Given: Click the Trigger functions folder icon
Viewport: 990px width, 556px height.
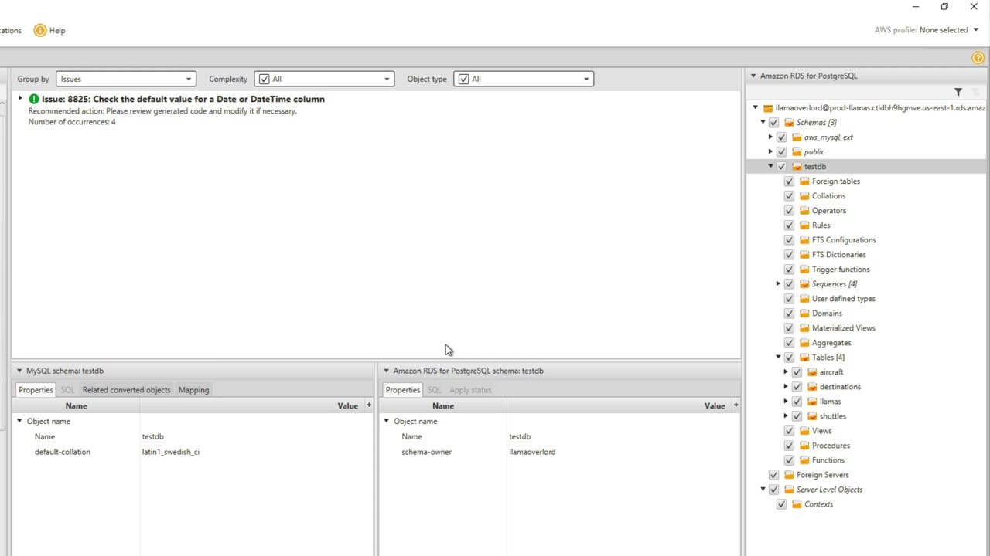Looking at the screenshot, I should [804, 270].
